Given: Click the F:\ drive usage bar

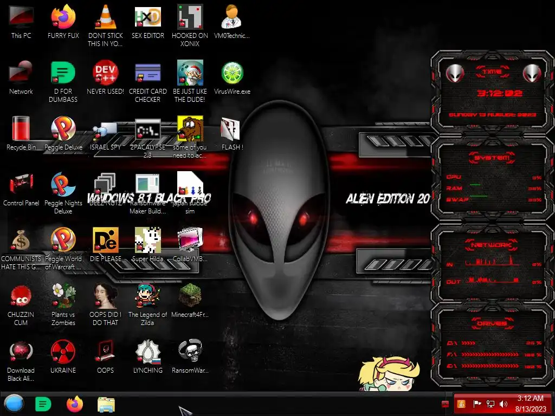Looking at the screenshot, I should tap(490, 354).
